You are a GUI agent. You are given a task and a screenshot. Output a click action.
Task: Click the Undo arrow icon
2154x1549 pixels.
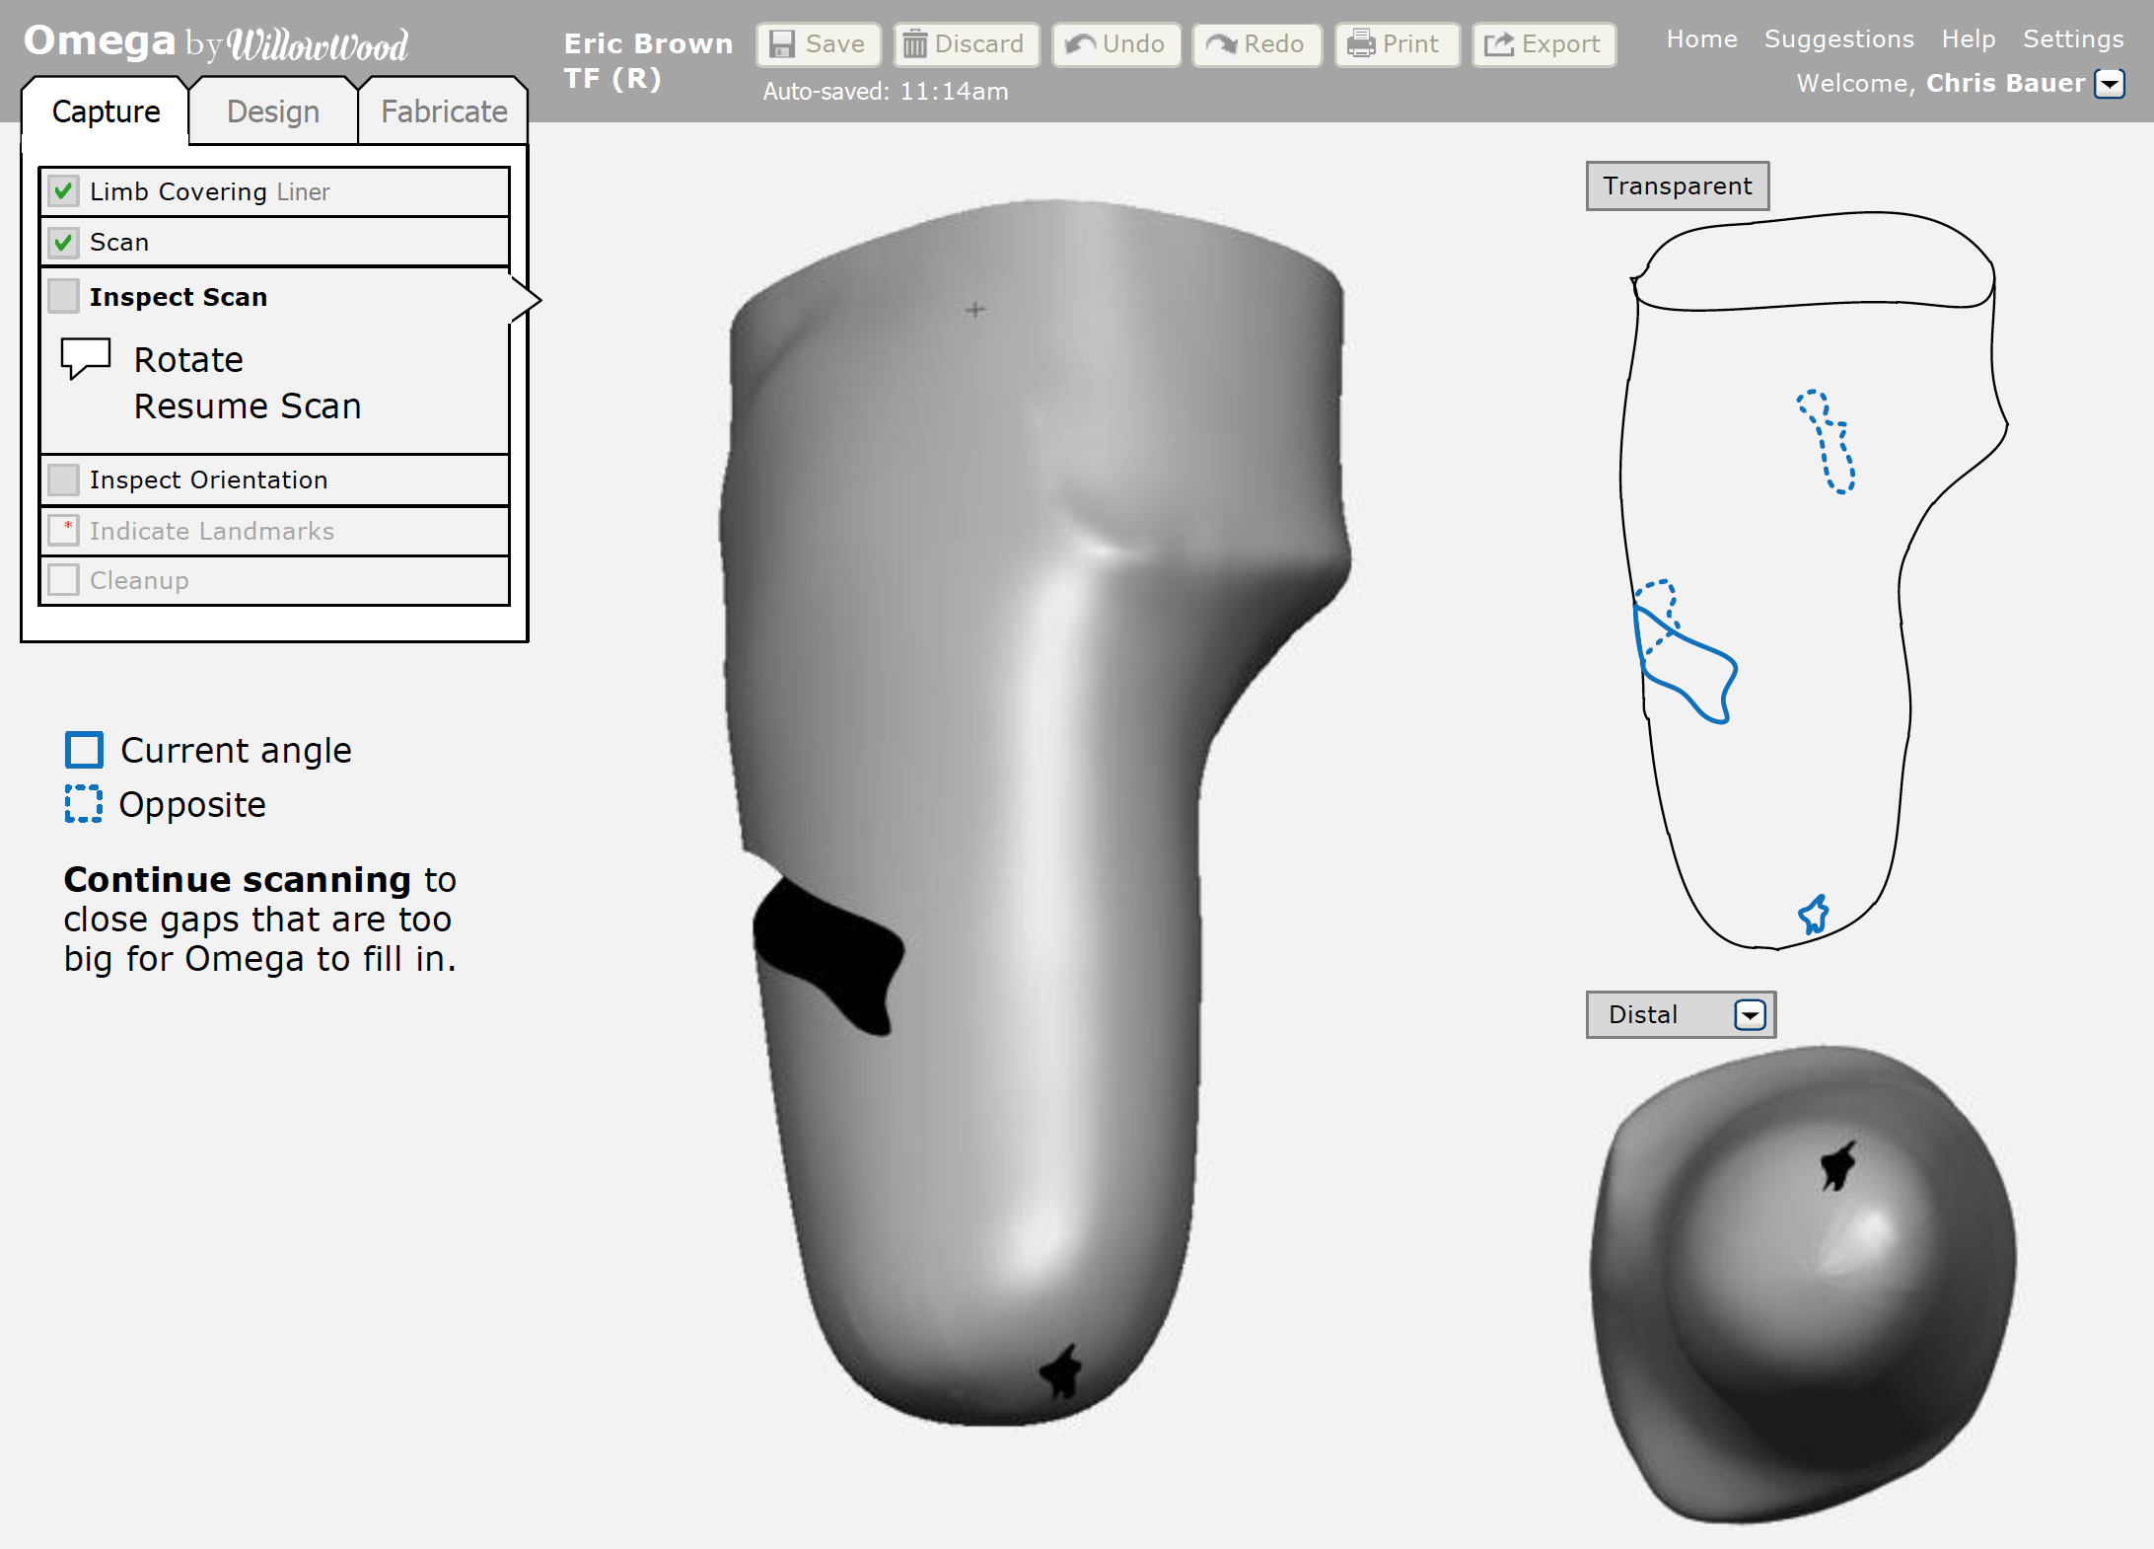point(1080,44)
